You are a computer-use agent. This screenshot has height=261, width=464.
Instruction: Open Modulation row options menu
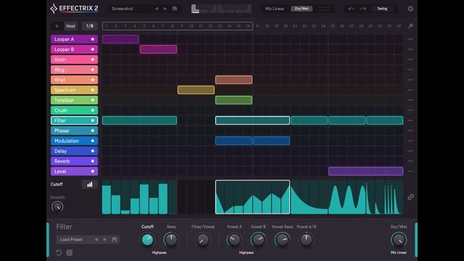point(410,141)
